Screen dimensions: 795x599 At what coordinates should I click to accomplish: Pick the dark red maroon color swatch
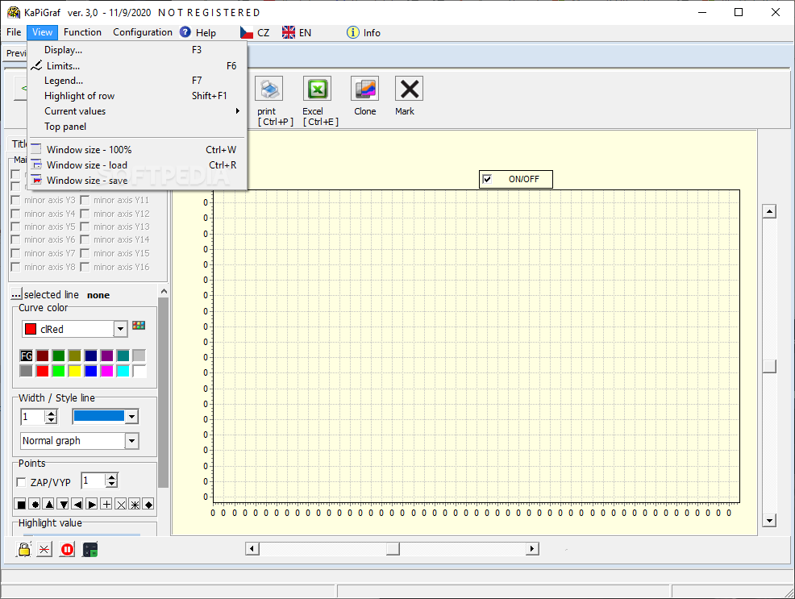pos(43,356)
